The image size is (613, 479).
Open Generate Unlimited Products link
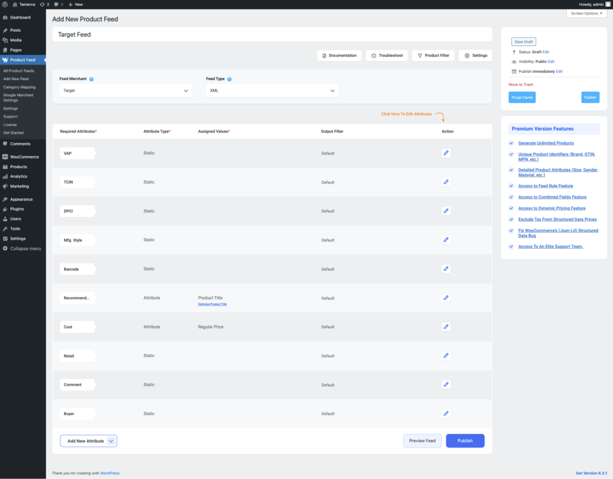point(546,143)
